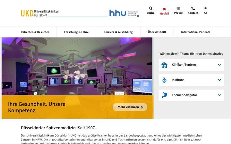Click the Ihre Gesundheit. Unsere Kompetenz. headline
This screenshot has height=144, width=231.
pyautogui.click(x=37, y=107)
